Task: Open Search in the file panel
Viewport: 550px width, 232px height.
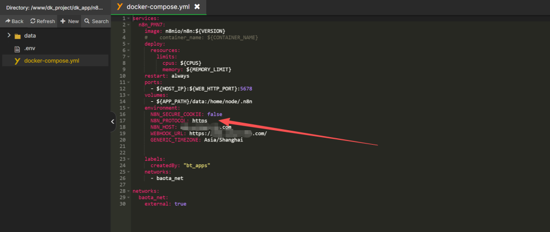Action: pos(97,21)
